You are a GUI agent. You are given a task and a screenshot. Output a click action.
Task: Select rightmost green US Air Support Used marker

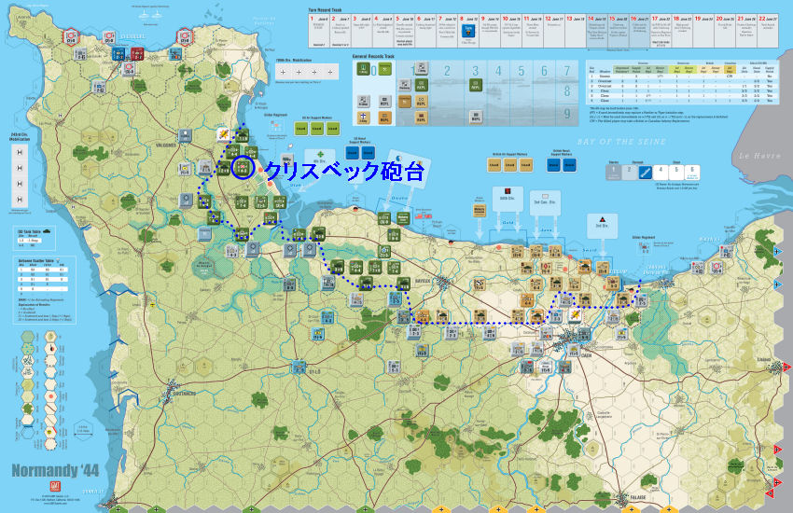pyautogui.click(x=333, y=129)
